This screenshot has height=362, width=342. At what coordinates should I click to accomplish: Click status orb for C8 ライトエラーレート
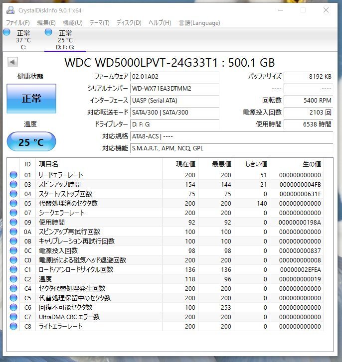tap(13, 326)
